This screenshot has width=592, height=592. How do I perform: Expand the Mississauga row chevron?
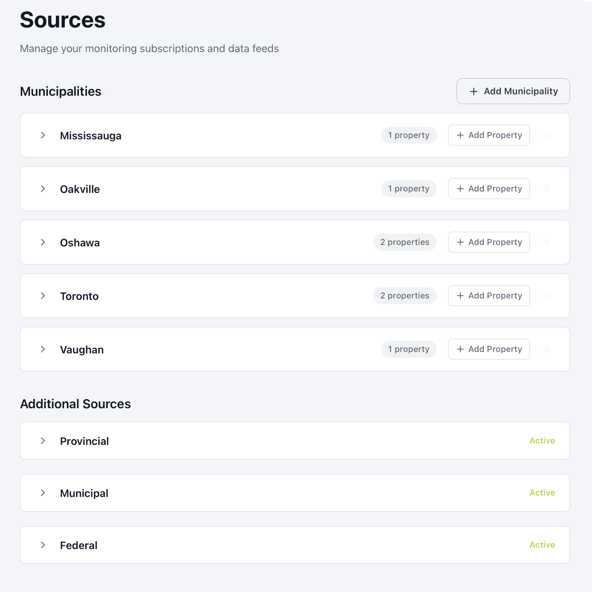(x=43, y=135)
